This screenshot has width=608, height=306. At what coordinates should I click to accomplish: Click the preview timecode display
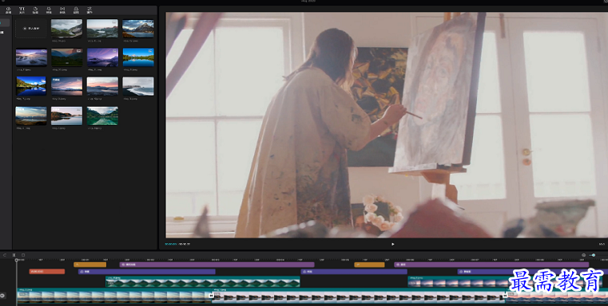pyautogui.click(x=177, y=244)
